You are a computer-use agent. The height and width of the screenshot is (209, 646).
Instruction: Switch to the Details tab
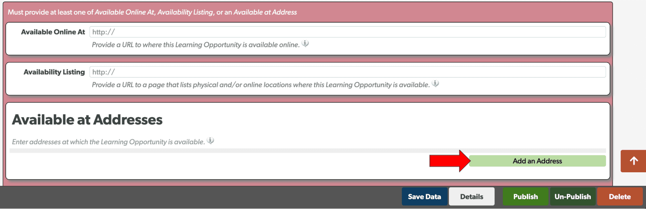pos(471,196)
